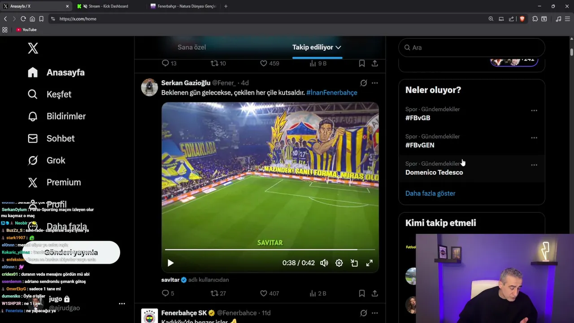Open the bookmarks bar apps grid
Image resolution: width=574 pixels, height=323 pixels.
[x=5, y=30]
